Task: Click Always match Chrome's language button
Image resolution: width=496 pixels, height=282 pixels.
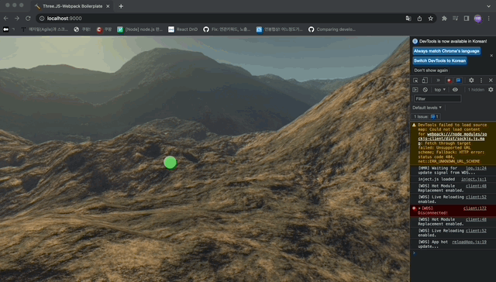Action: [x=446, y=51]
